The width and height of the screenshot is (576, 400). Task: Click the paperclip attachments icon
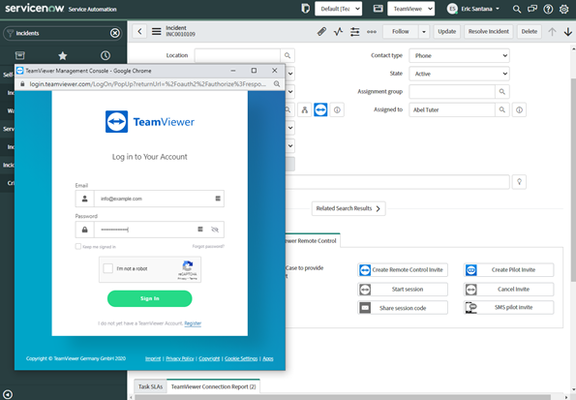[321, 32]
